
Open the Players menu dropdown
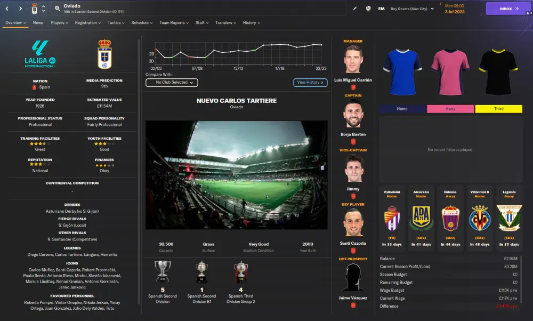pyautogui.click(x=59, y=23)
